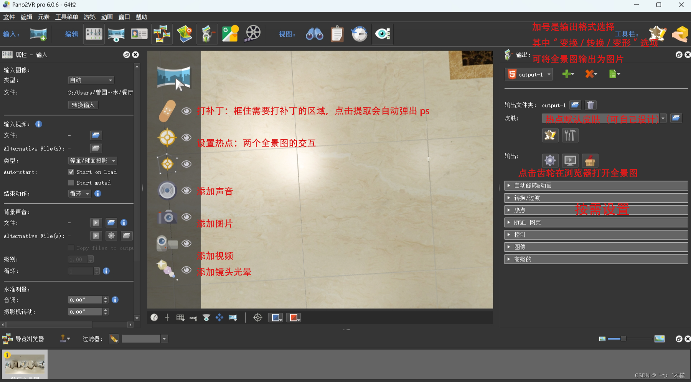691x382 pixels.
Task: Click the binoculars tour browser icon
Action: pos(315,34)
